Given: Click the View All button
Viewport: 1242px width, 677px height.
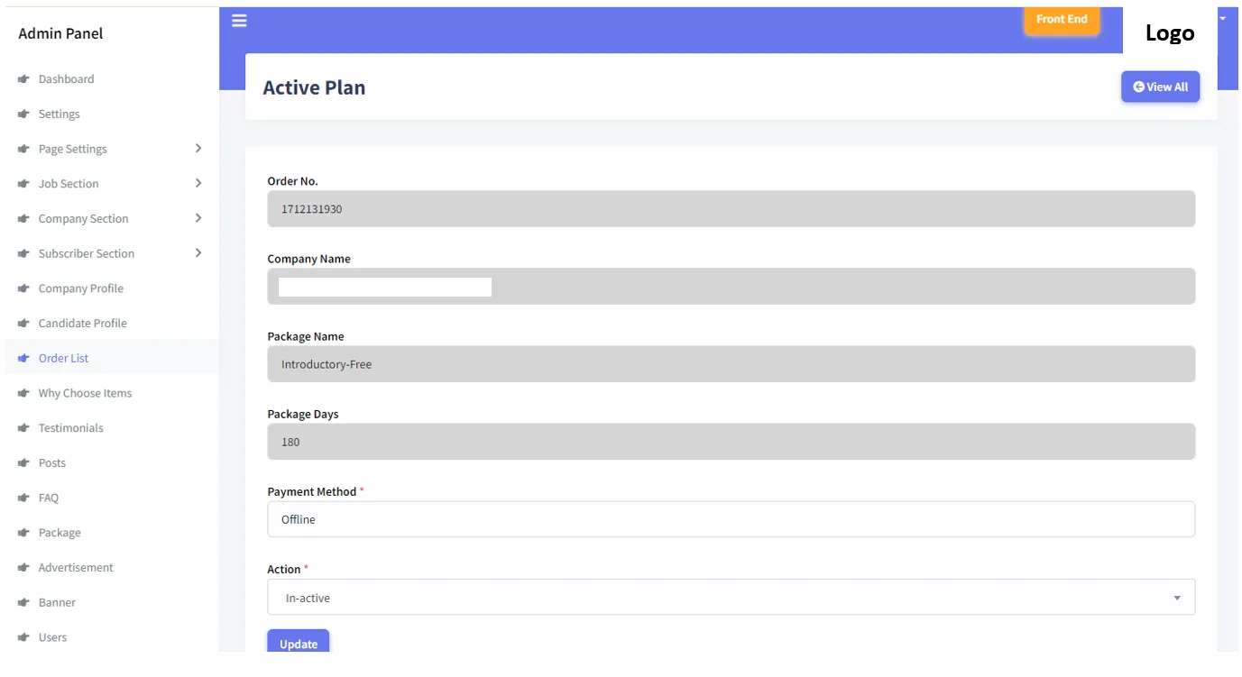Looking at the screenshot, I should [x=1160, y=87].
